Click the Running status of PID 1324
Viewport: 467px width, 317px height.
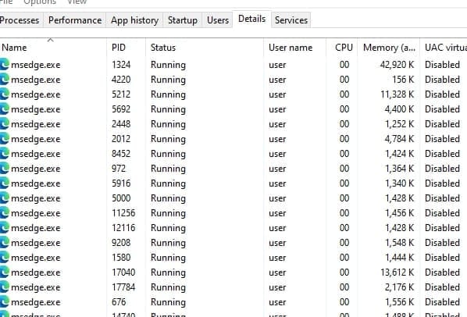pyautogui.click(x=168, y=65)
